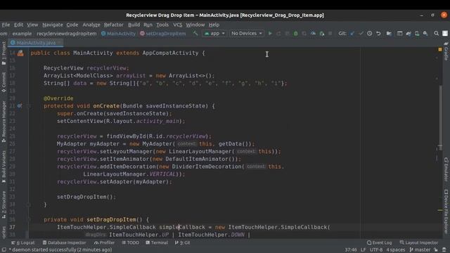Image resolution: width=450 pixels, height=253 pixels.
Task: Open the Build Variants side panel
Action: tap(4, 167)
